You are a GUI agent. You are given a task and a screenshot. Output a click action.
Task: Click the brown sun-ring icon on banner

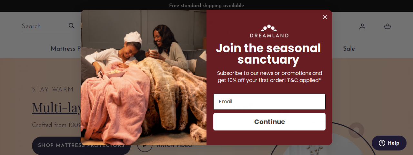356,130
